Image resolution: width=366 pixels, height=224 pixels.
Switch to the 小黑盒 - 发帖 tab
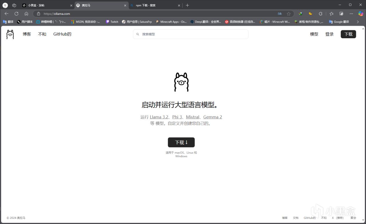(x=47, y=5)
